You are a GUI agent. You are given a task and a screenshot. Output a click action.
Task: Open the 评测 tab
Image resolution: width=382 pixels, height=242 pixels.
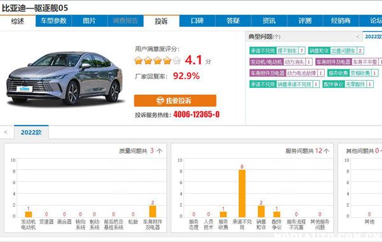[x=305, y=21]
